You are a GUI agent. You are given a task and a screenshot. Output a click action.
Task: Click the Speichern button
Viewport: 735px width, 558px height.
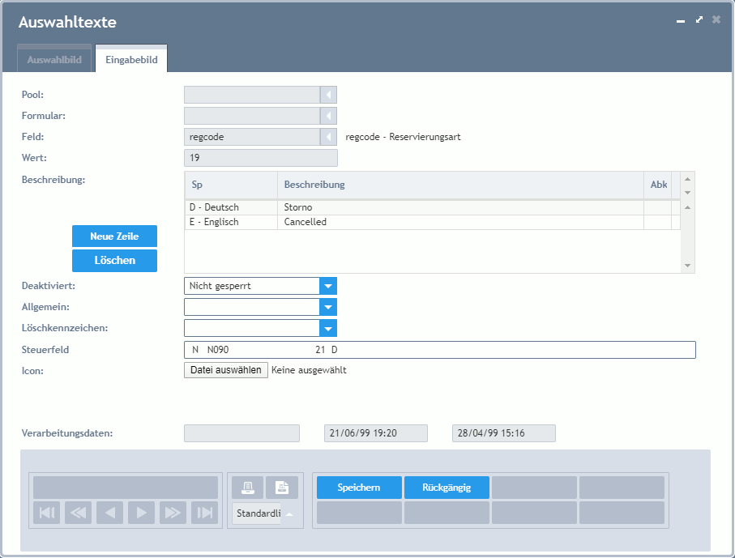[x=359, y=488]
